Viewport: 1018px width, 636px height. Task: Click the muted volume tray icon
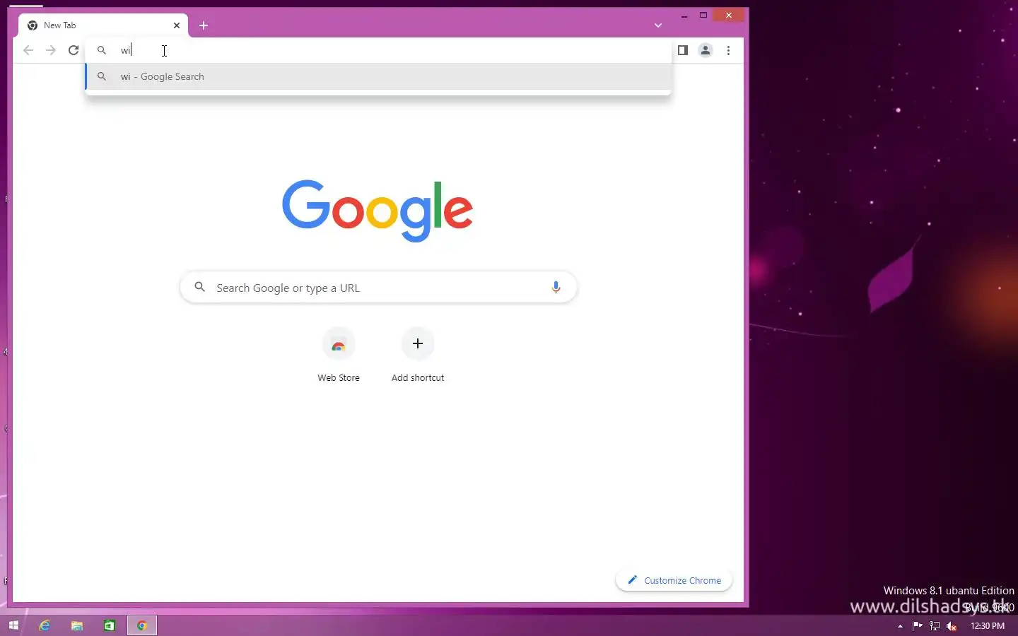click(x=952, y=626)
